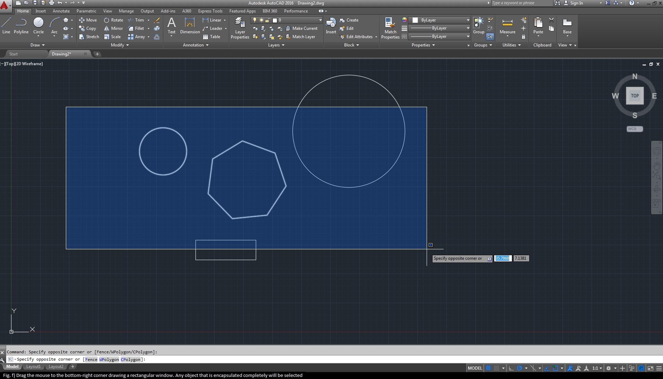Screen dimensions: 663x379
Task: Click the WPolygon command option
Action: click(x=109, y=360)
